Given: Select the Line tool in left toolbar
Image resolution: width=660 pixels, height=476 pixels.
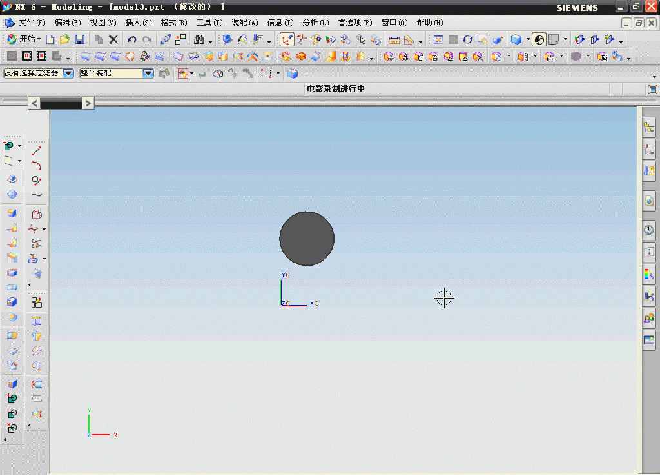Looking at the screenshot, I should coord(37,151).
